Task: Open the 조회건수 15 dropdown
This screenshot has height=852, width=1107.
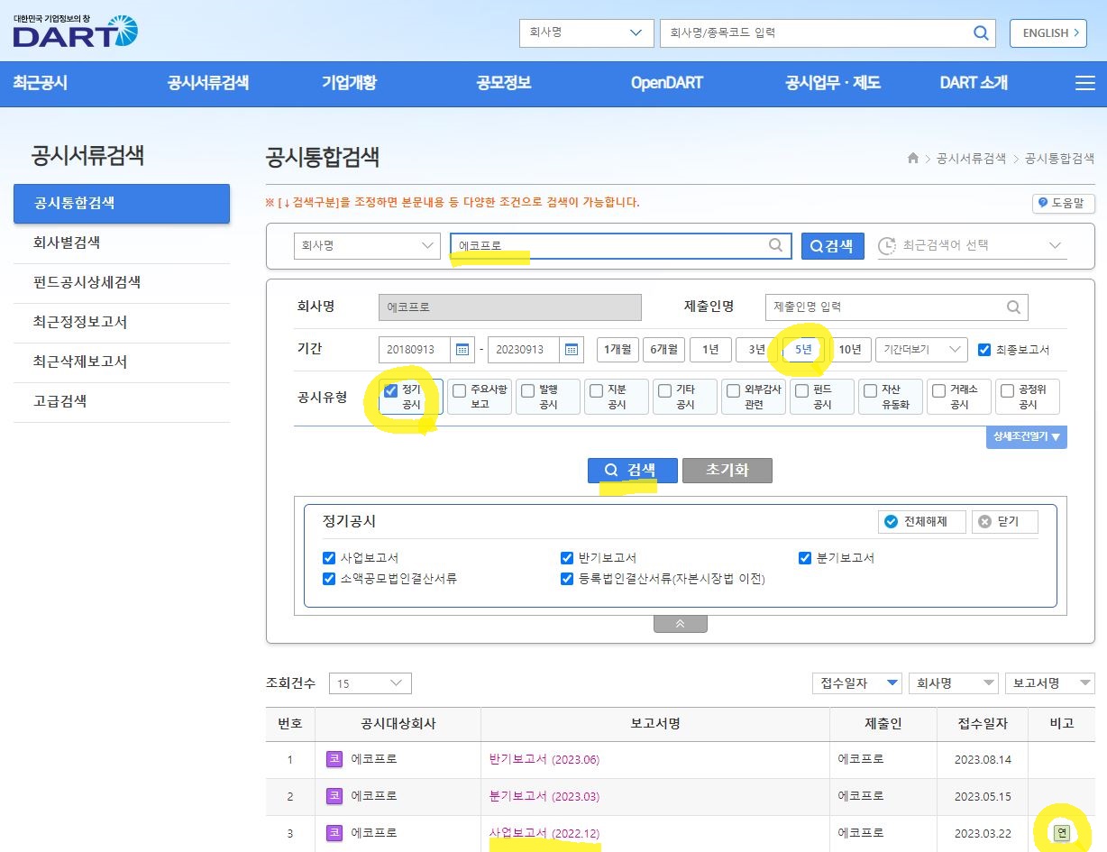Action: point(371,683)
